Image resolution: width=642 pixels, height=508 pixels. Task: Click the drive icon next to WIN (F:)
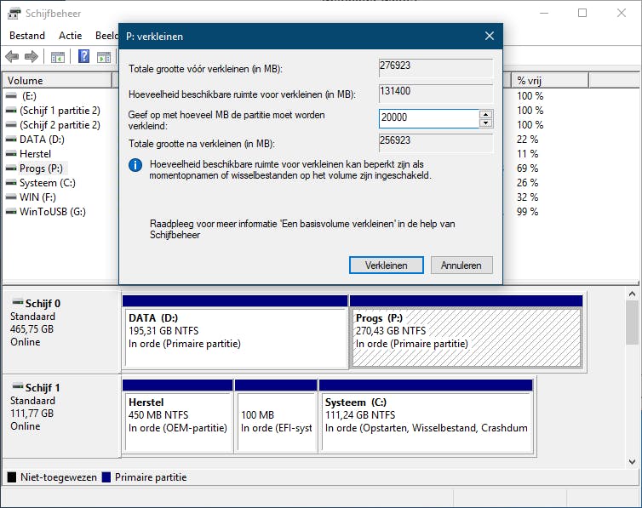click(11, 197)
